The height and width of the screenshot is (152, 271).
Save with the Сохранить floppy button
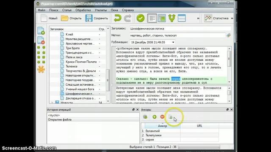tap(97, 18)
